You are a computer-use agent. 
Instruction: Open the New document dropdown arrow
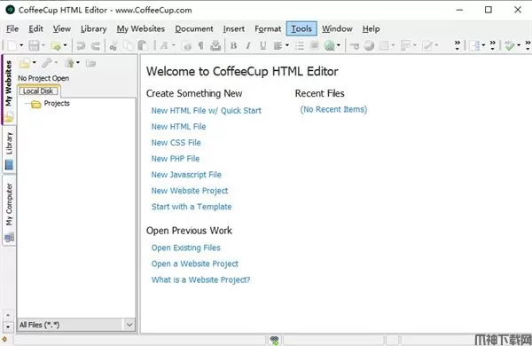(21, 45)
